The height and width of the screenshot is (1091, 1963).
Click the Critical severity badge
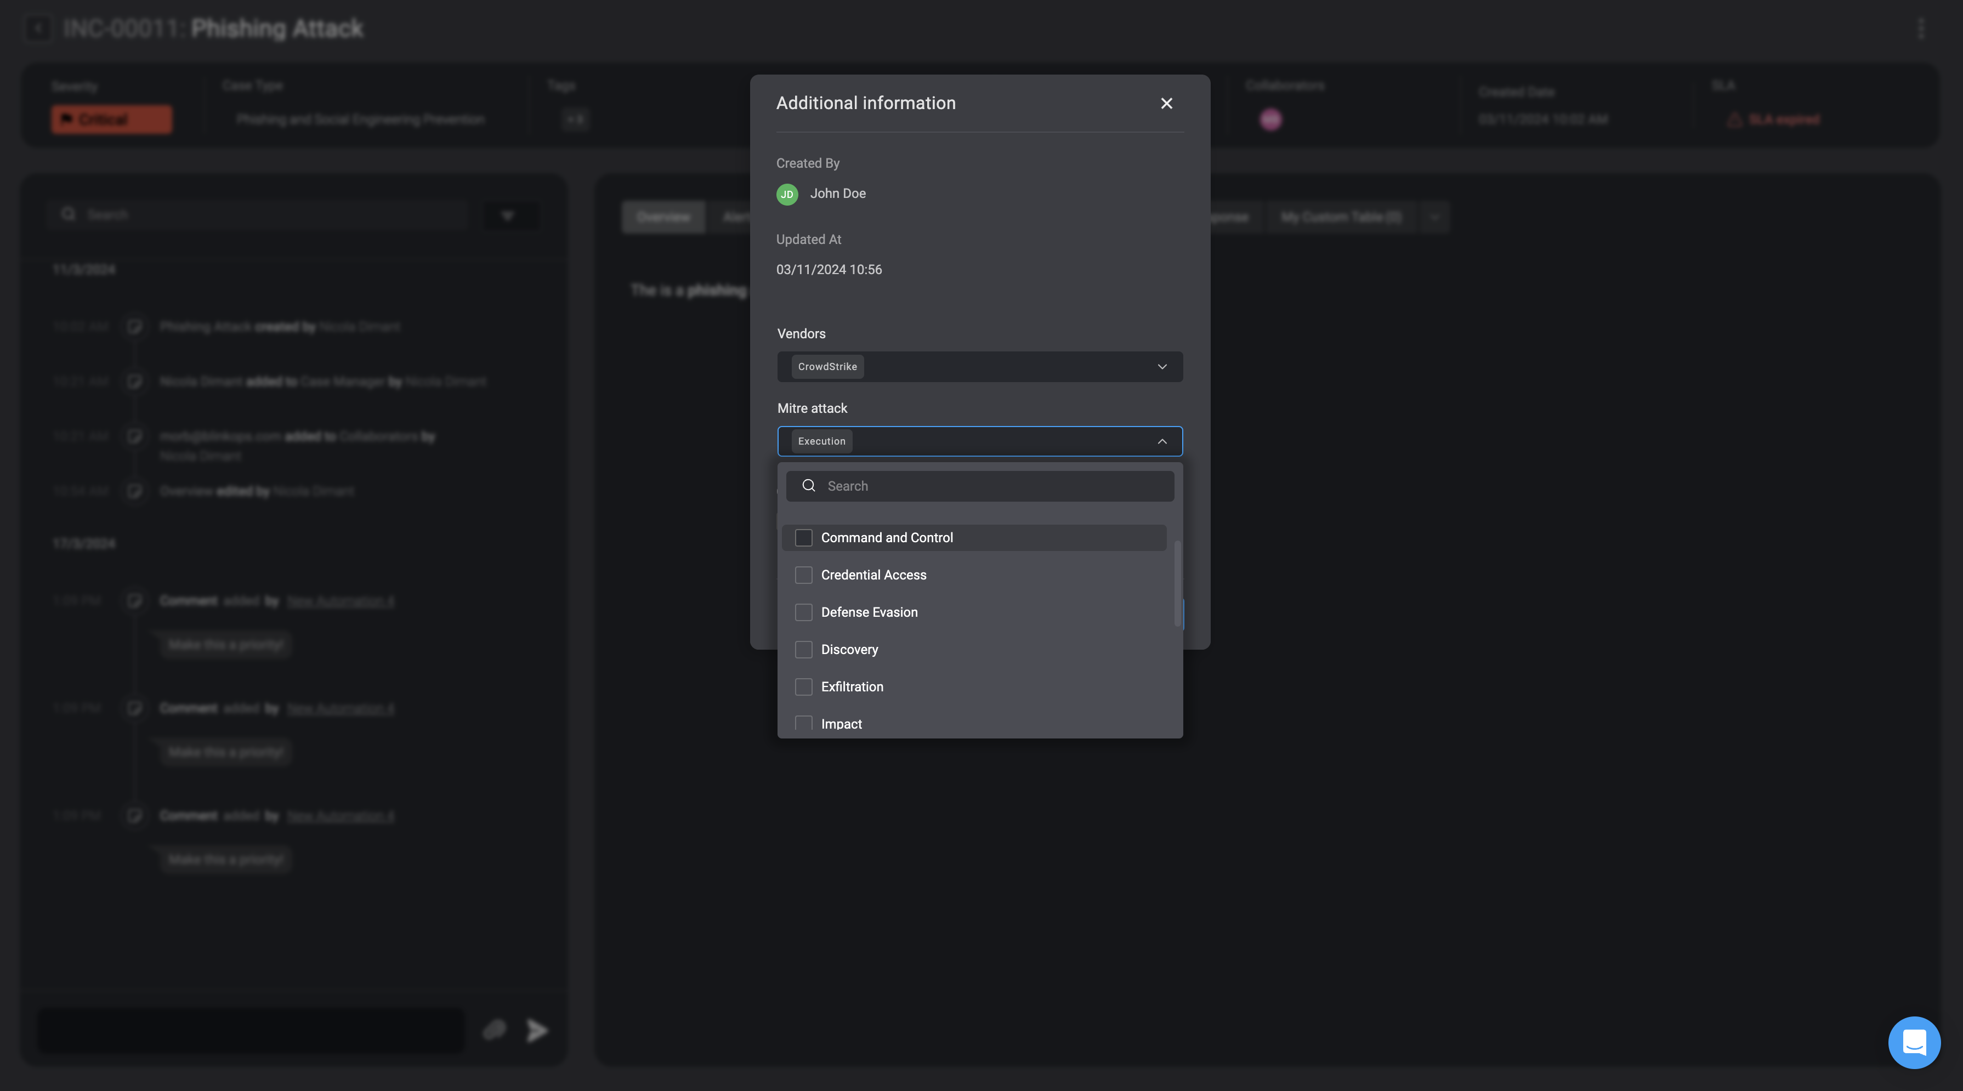pyautogui.click(x=112, y=120)
